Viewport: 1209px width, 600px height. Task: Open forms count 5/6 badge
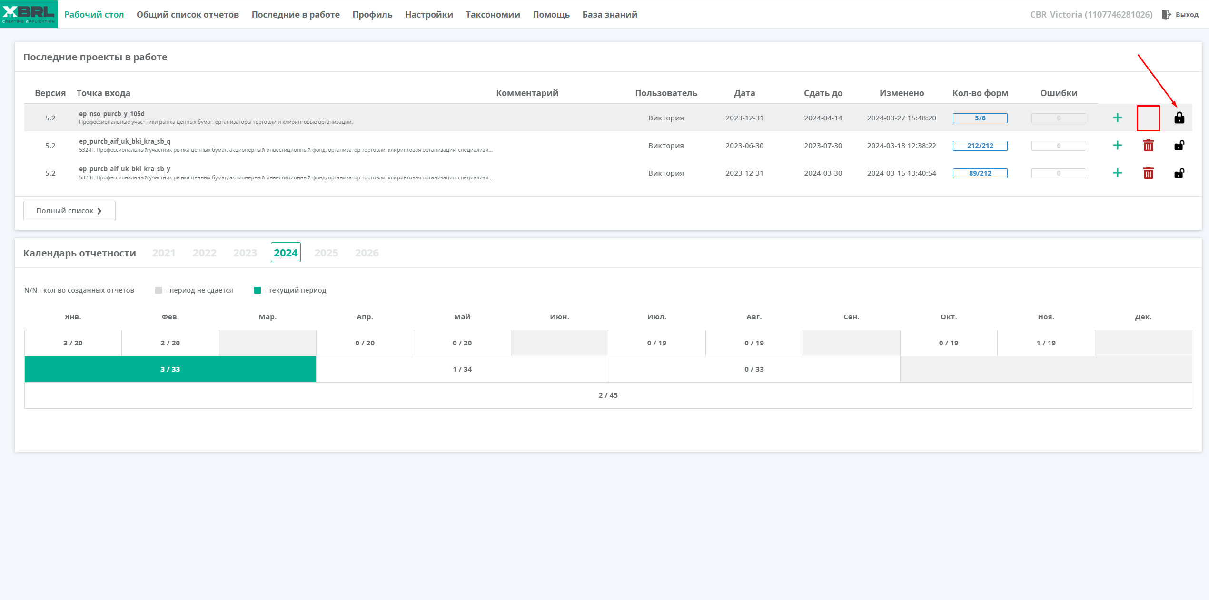tap(980, 118)
